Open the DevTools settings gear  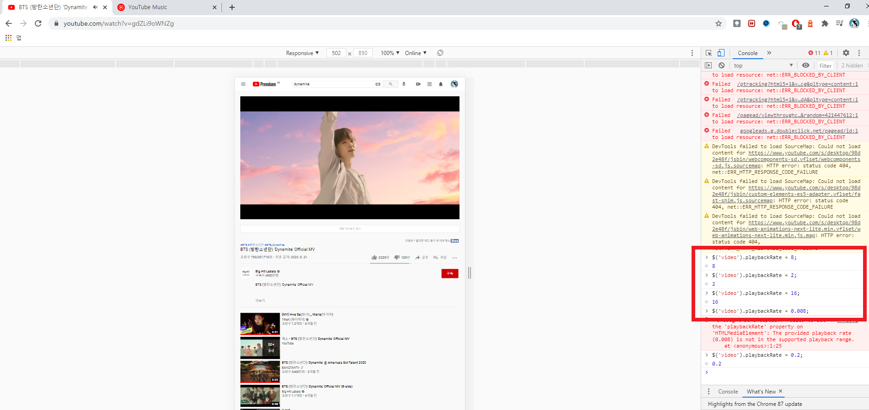point(846,53)
